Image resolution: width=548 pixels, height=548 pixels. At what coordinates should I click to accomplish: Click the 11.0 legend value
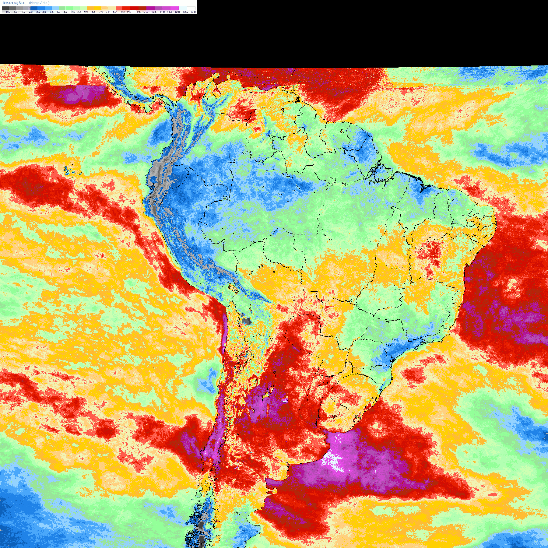tap(162, 12)
